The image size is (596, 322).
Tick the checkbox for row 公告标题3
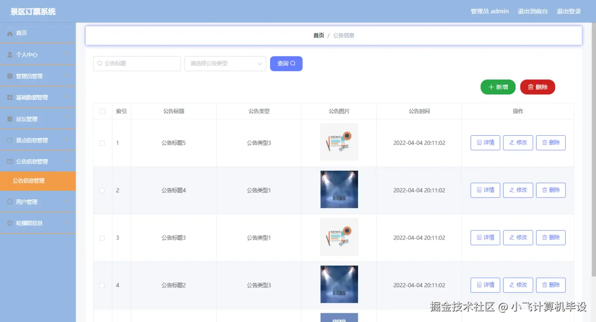[102, 238]
